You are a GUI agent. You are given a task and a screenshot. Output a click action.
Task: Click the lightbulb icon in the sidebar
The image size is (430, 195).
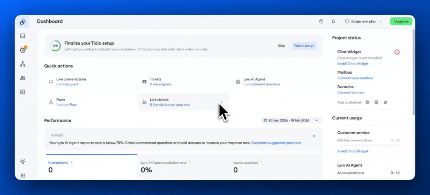(23, 161)
